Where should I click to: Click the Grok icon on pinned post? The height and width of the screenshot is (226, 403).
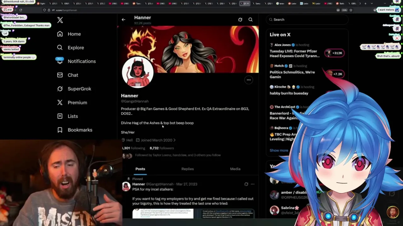click(246, 184)
